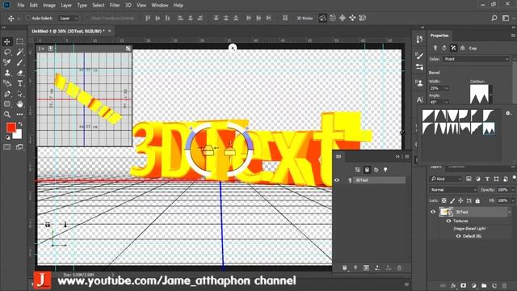Switch to the Untitled-1 document tab

pyautogui.click(x=68, y=31)
